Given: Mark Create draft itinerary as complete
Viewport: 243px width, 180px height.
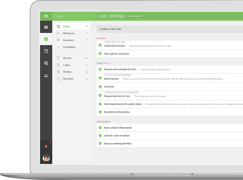Looking at the screenshot, I should 100,45.
